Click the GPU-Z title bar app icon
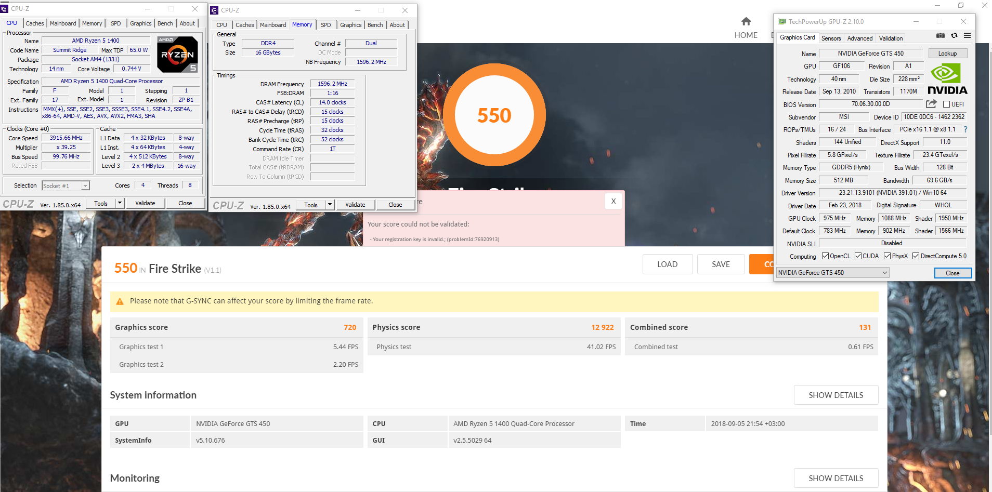Image resolution: width=992 pixels, height=492 pixels. click(782, 21)
